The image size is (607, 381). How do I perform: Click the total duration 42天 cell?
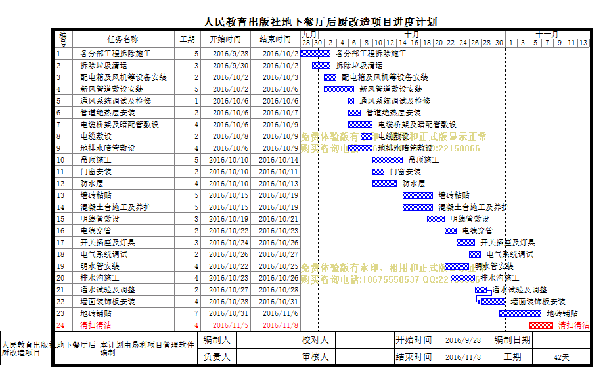click(x=561, y=357)
